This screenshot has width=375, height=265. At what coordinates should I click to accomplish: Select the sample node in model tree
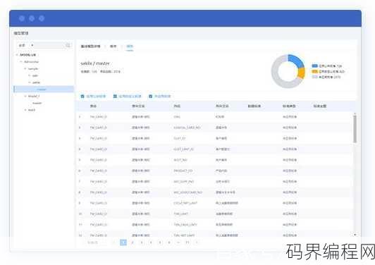(33, 69)
